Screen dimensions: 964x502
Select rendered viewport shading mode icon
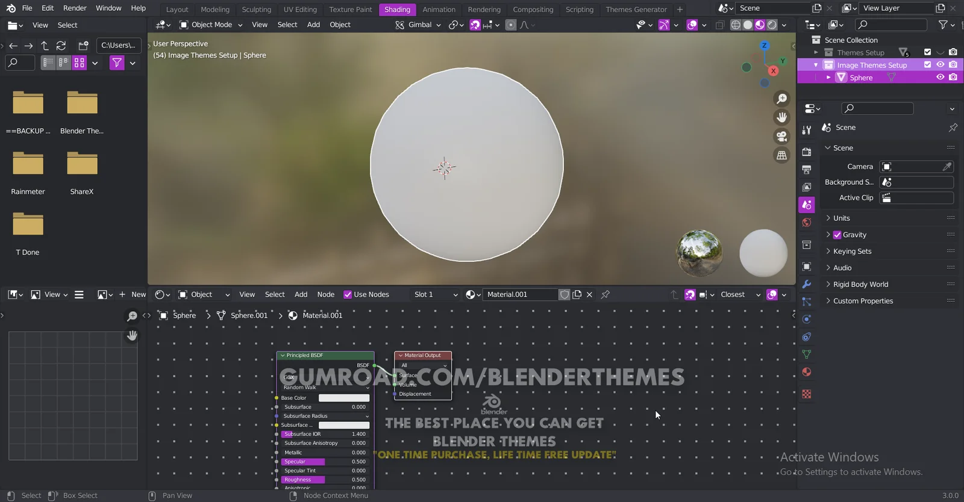click(772, 25)
